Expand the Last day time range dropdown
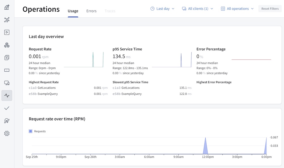Screen dimensions: 284x168 162,9
